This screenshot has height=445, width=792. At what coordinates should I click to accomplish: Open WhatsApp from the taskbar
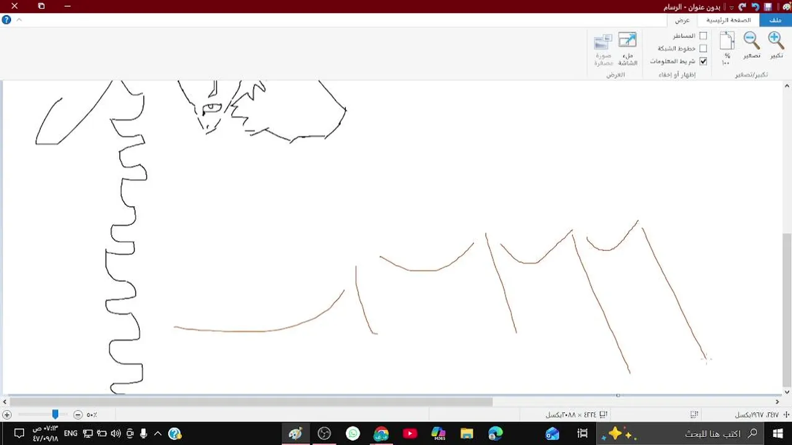(x=353, y=434)
